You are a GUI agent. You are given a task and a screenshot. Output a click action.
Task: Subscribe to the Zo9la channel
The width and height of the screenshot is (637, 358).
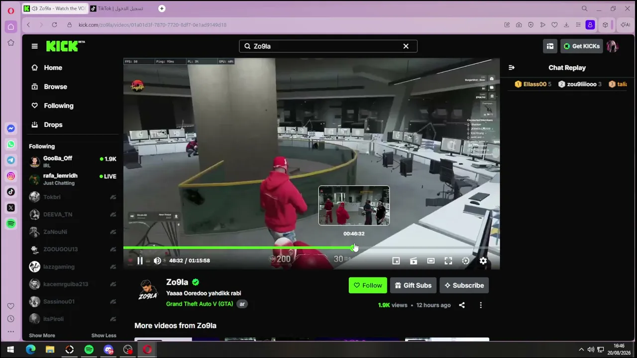tap(464, 285)
